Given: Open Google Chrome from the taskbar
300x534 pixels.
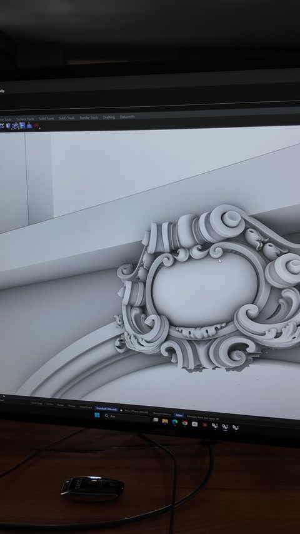Looking at the screenshot, I should pyautogui.click(x=184, y=423).
